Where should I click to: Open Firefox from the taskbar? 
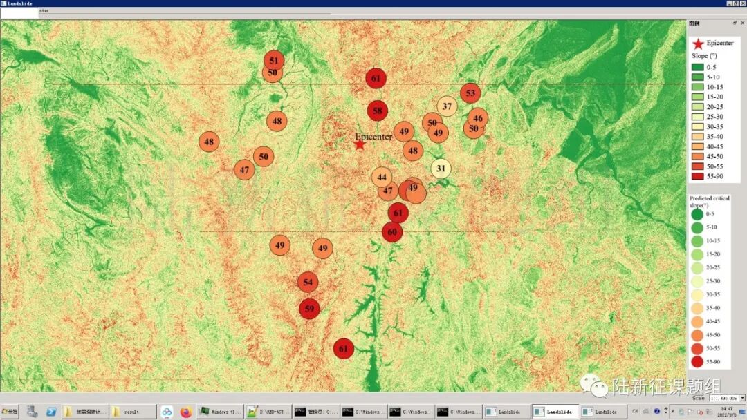pyautogui.click(x=185, y=412)
